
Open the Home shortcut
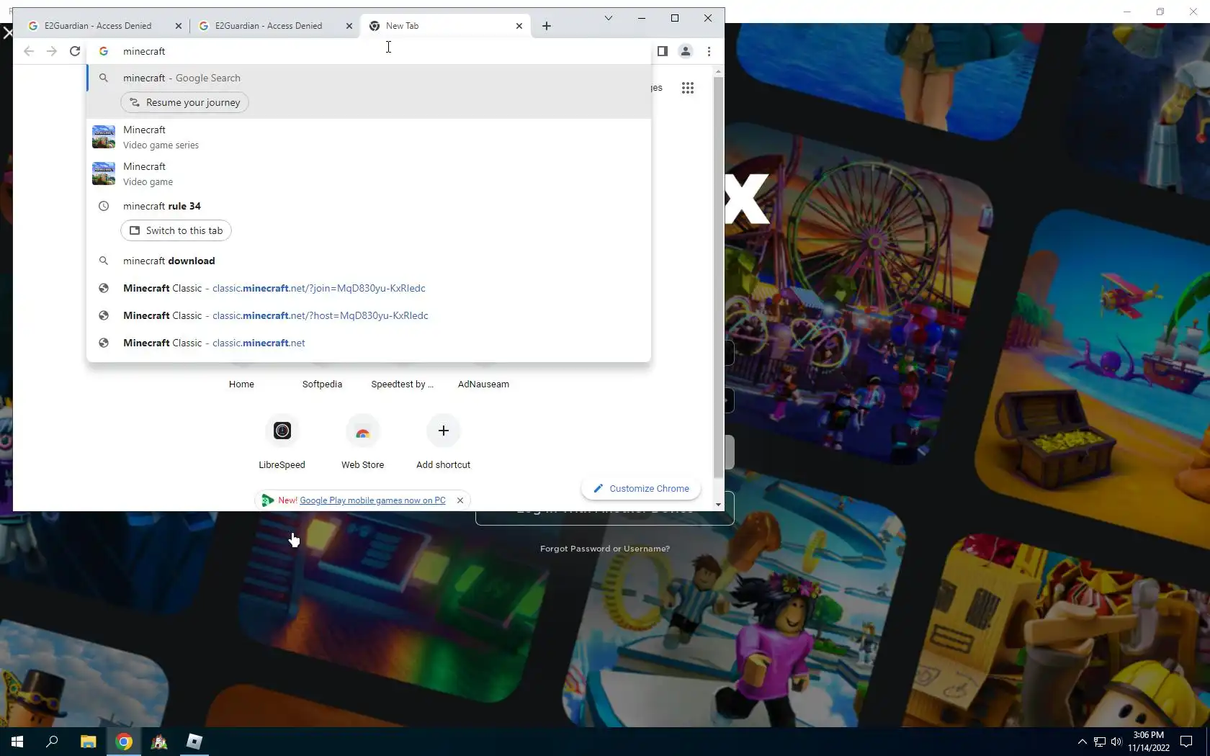click(241, 384)
